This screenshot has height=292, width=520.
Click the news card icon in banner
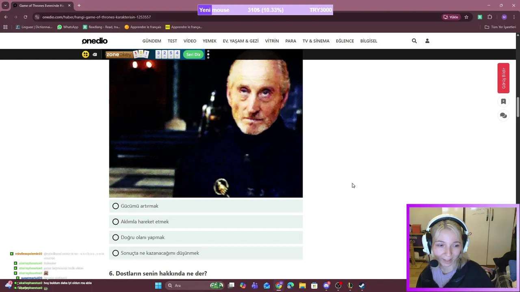point(95,54)
